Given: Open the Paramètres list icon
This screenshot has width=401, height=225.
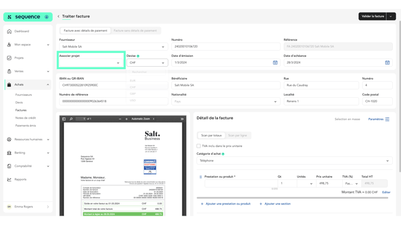Looking at the screenshot, I should tap(387, 119).
